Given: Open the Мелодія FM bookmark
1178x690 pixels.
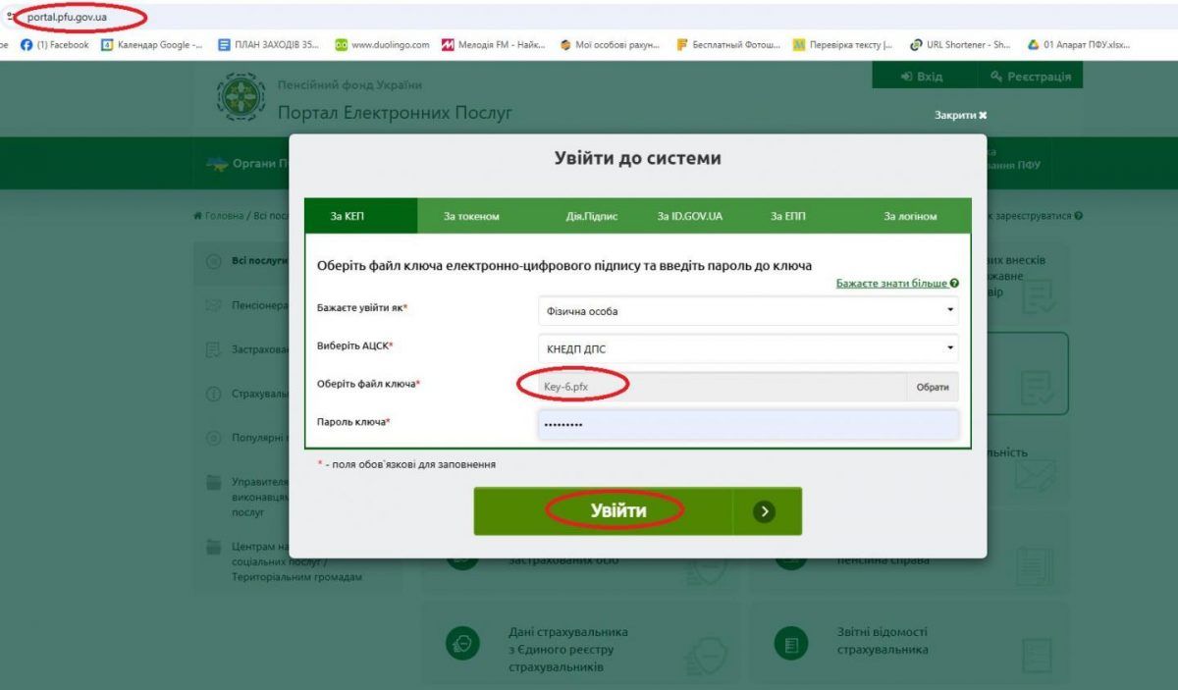Looking at the screenshot, I should pos(492,43).
